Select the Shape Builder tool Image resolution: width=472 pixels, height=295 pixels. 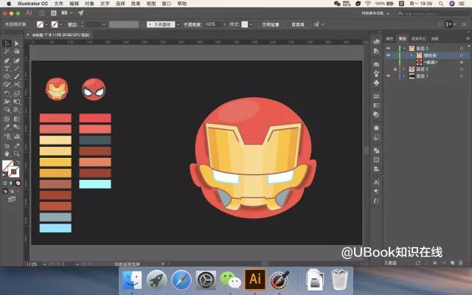7,110
